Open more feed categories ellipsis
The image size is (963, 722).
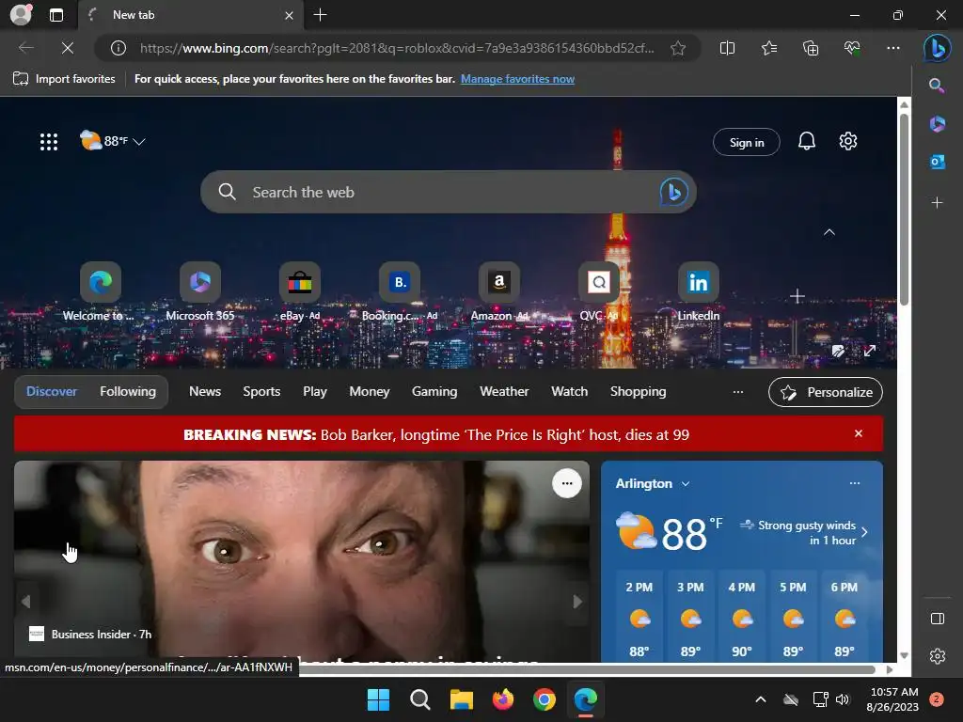738,392
